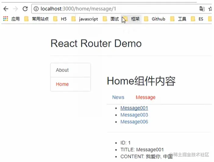Viewport: 214px width, 162px height.
Task: Open the Github bookmark folder
Action: 155,19
